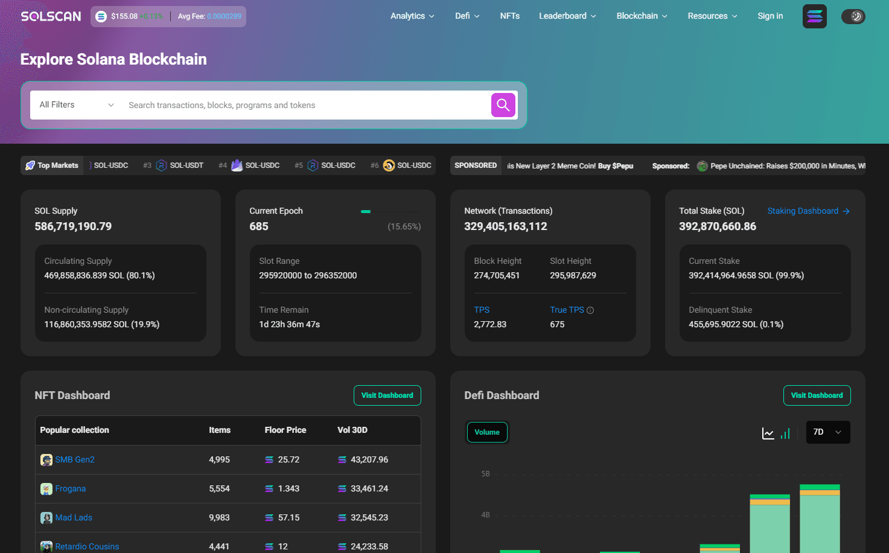Click the SOL Supply value 586,719,190.79
This screenshot has height=553, width=889.
(x=73, y=226)
